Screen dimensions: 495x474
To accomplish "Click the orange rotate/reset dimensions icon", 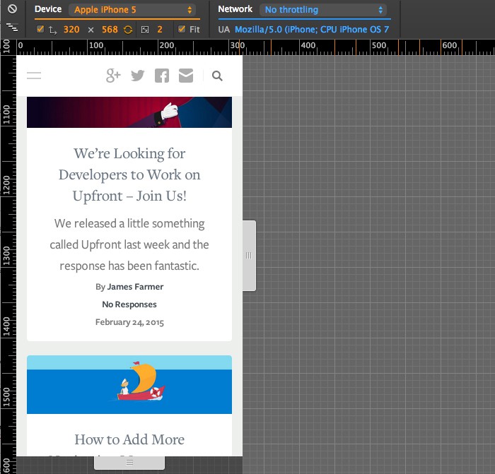I will 128,30.
